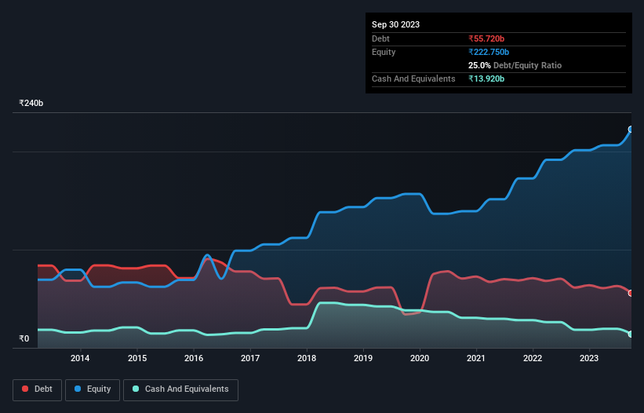Select the Debt endpoint marker on chart
This screenshot has height=413, width=644.
tap(631, 293)
